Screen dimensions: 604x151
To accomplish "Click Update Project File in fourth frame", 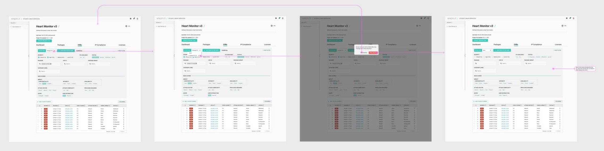I will [480, 40].
